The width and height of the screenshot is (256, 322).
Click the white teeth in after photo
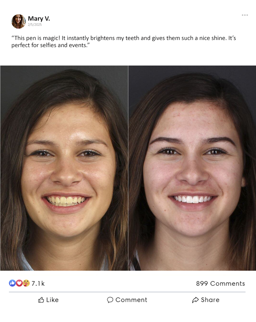[193, 199]
